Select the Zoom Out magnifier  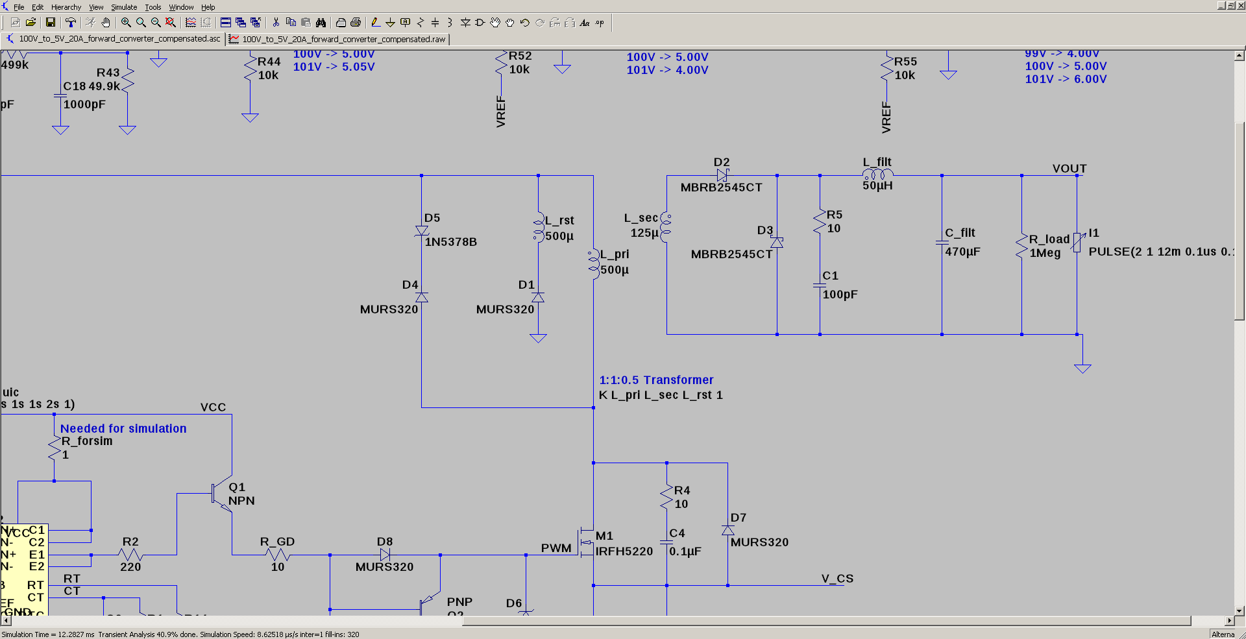click(x=156, y=23)
